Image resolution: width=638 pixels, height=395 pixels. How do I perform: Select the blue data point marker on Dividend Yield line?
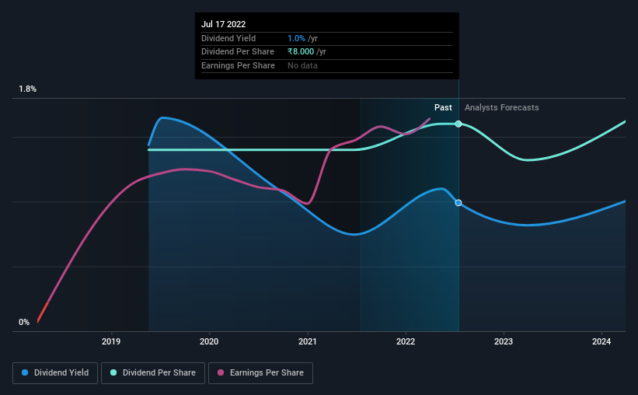458,203
